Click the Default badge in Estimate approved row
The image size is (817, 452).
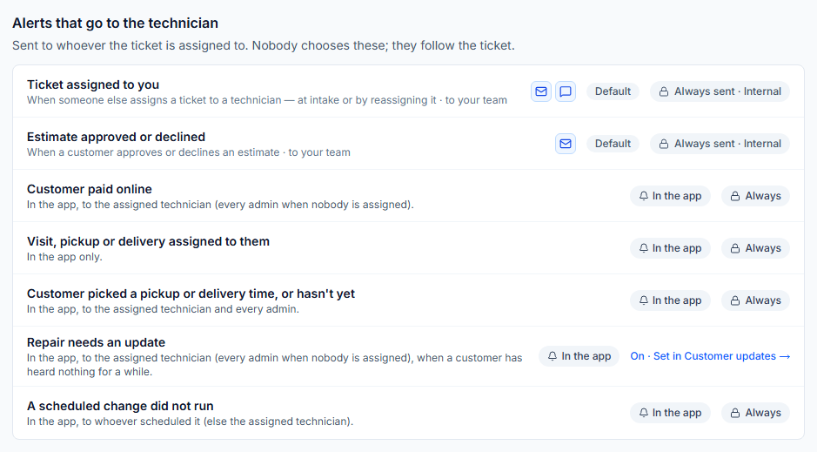613,144
